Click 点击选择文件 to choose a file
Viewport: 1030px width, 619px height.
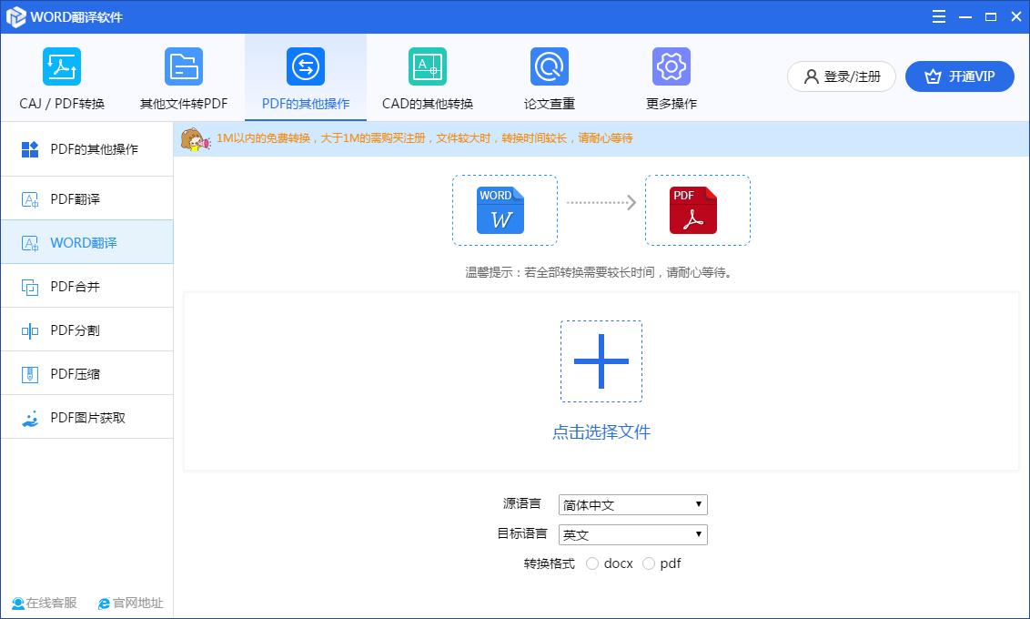click(601, 431)
